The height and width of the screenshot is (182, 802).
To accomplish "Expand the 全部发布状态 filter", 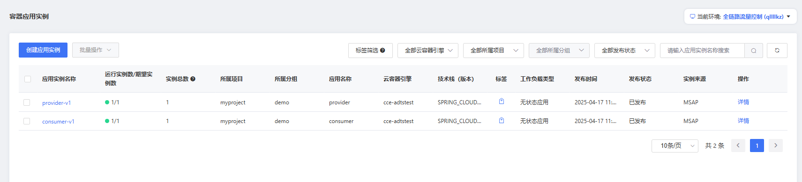I will (x=624, y=51).
